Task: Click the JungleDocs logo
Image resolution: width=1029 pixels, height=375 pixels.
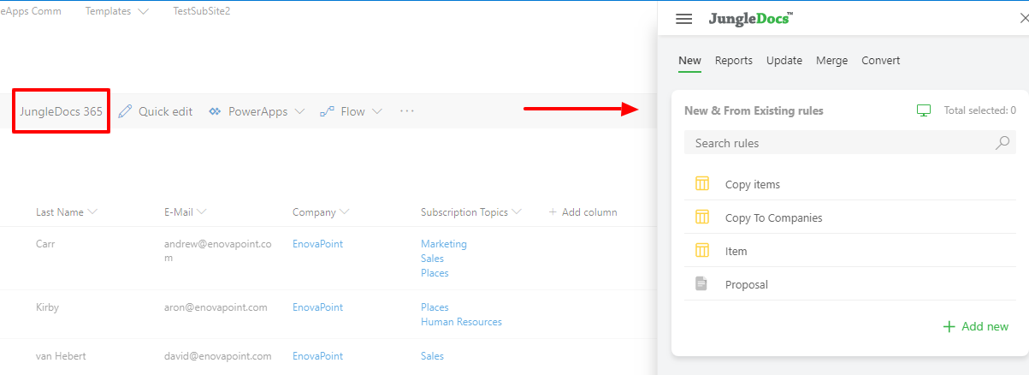Action: 750,19
